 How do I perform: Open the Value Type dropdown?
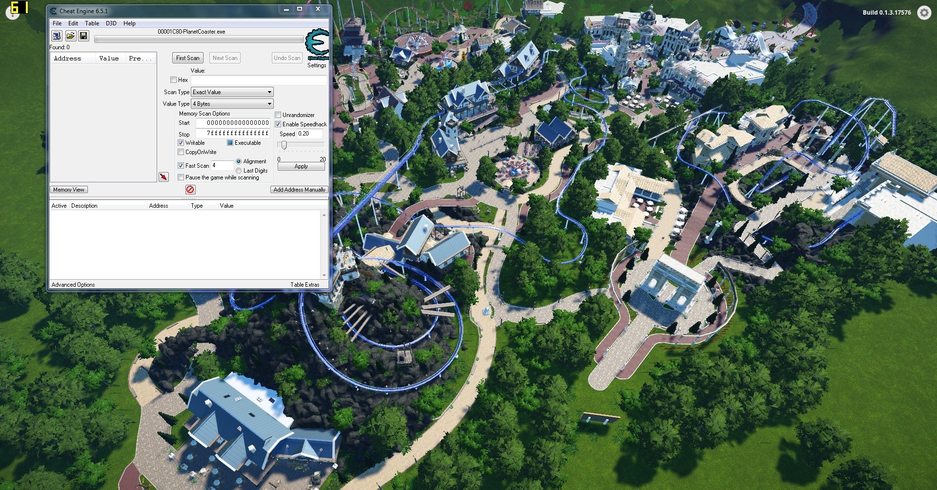point(232,104)
